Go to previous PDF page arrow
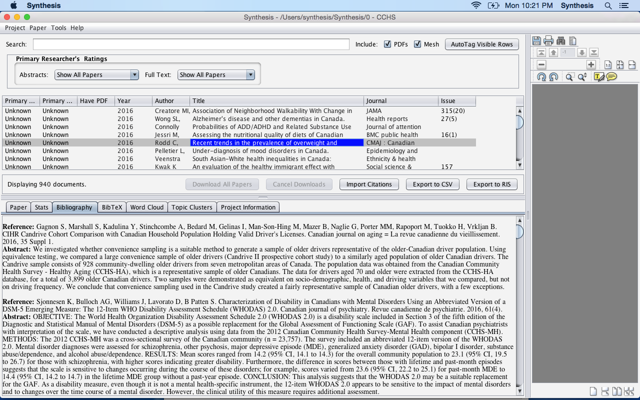Image resolution: width=640 pixels, height=400 pixels. (553, 52)
